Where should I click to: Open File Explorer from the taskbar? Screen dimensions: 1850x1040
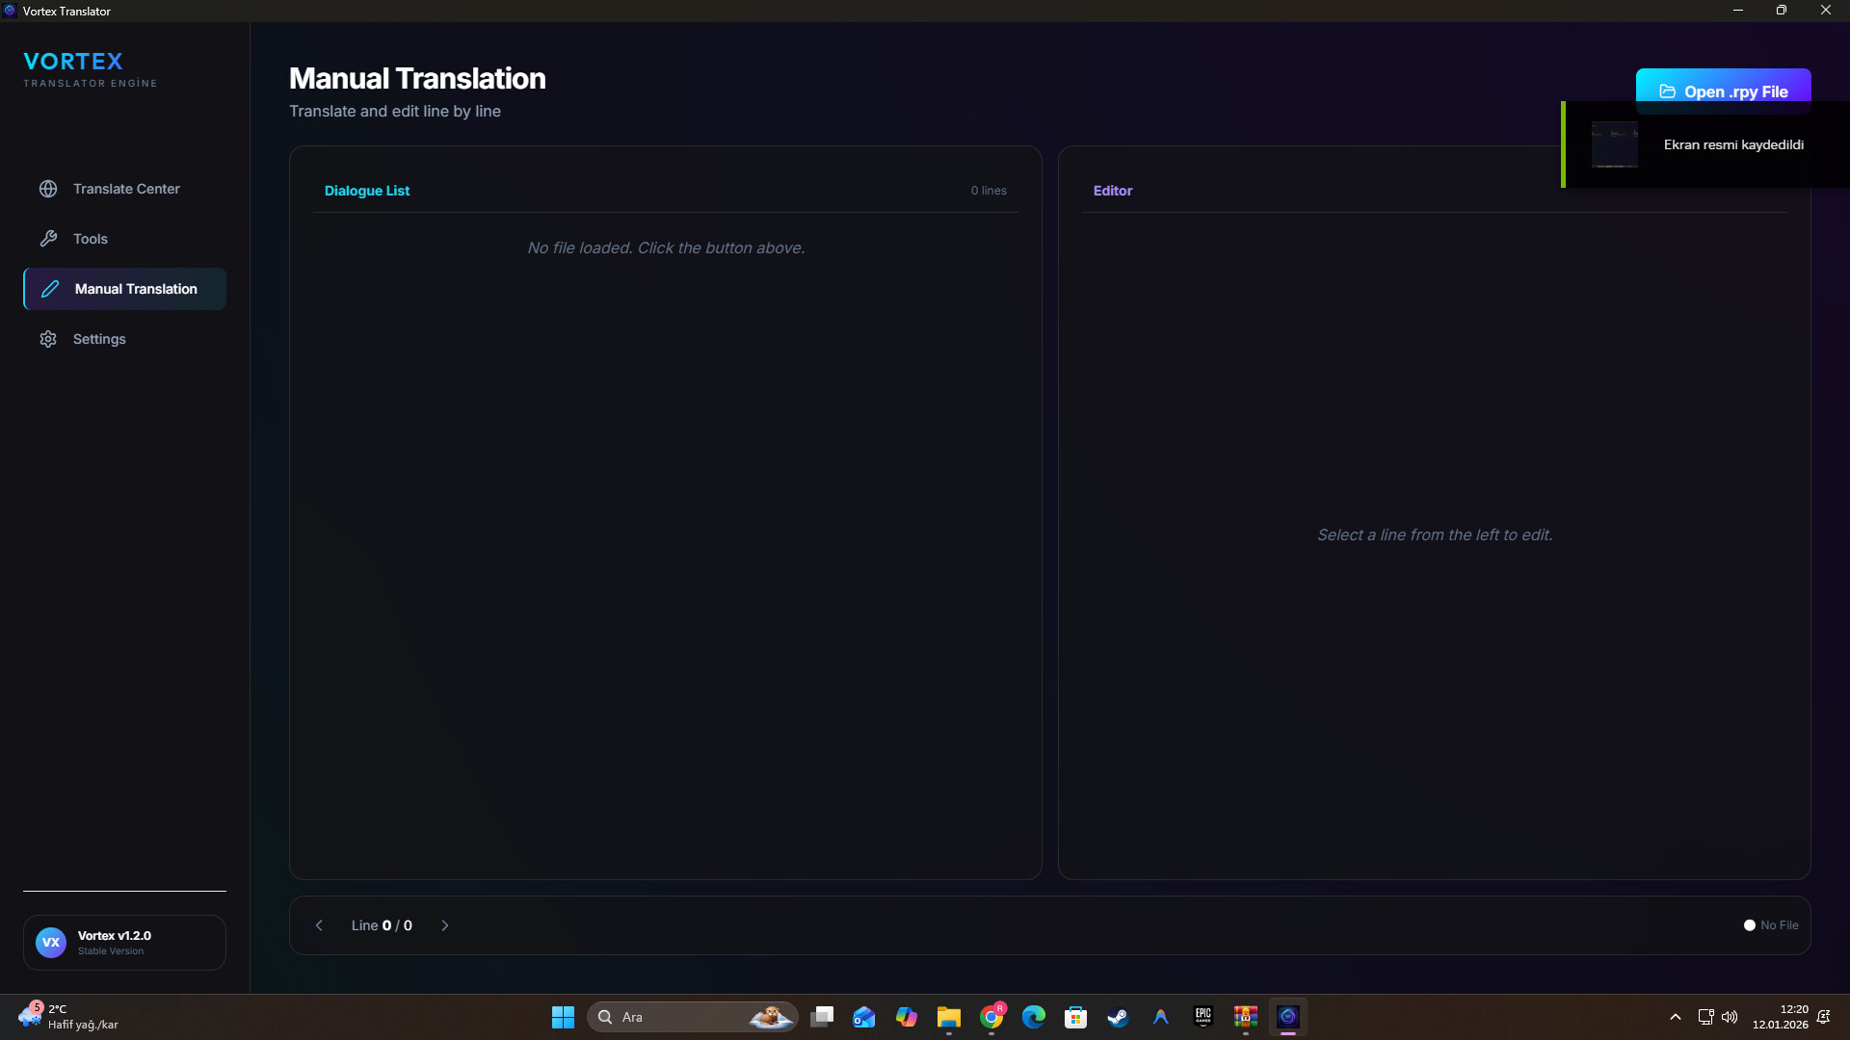tap(949, 1017)
